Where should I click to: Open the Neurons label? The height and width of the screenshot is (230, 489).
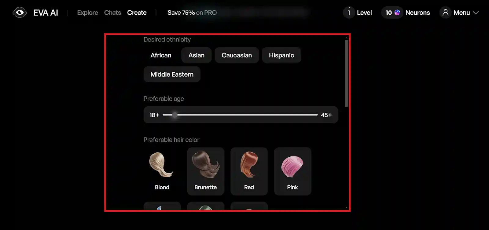tap(417, 13)
